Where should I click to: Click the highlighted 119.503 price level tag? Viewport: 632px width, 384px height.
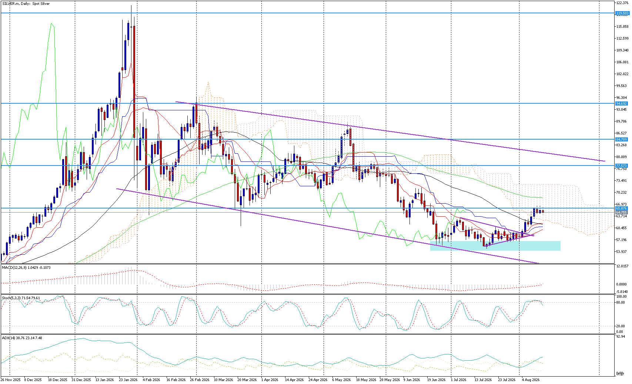pos(622,13)
